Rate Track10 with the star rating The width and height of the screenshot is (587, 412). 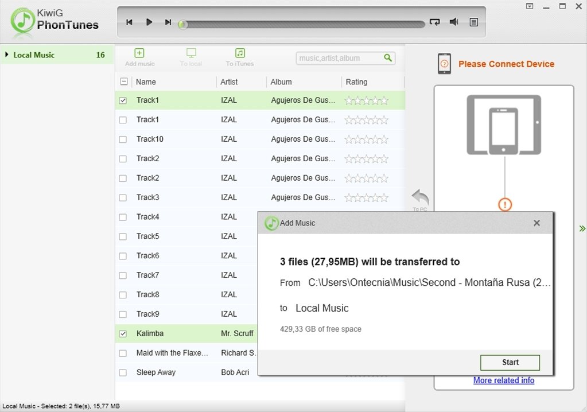coord(367,139)
